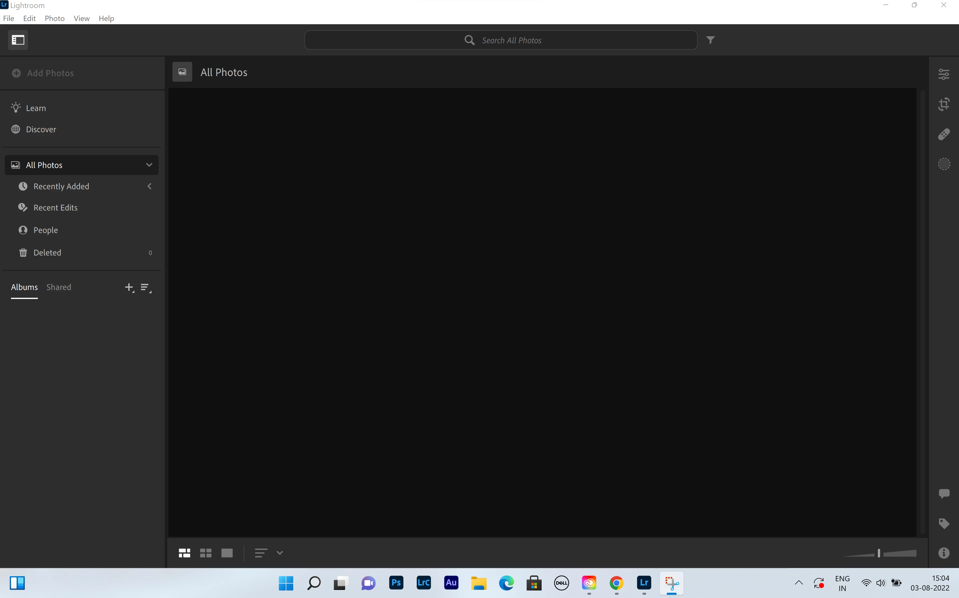Select the Healing Brush tool
Screen dimensions: 959x598
point(943,134)
